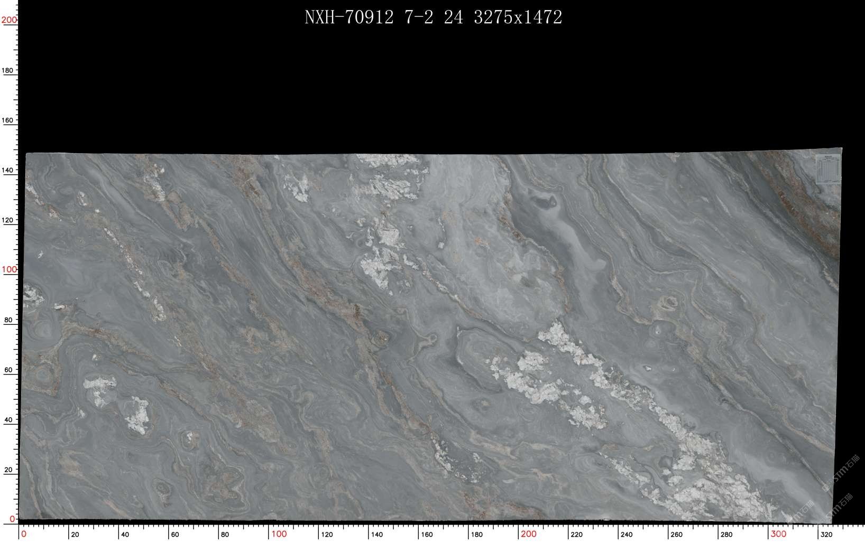Click the 320 mark on horizontal ruler
The width and height of the screenshot is (865, 543).
pyautogui.click(x=826, y=535)
